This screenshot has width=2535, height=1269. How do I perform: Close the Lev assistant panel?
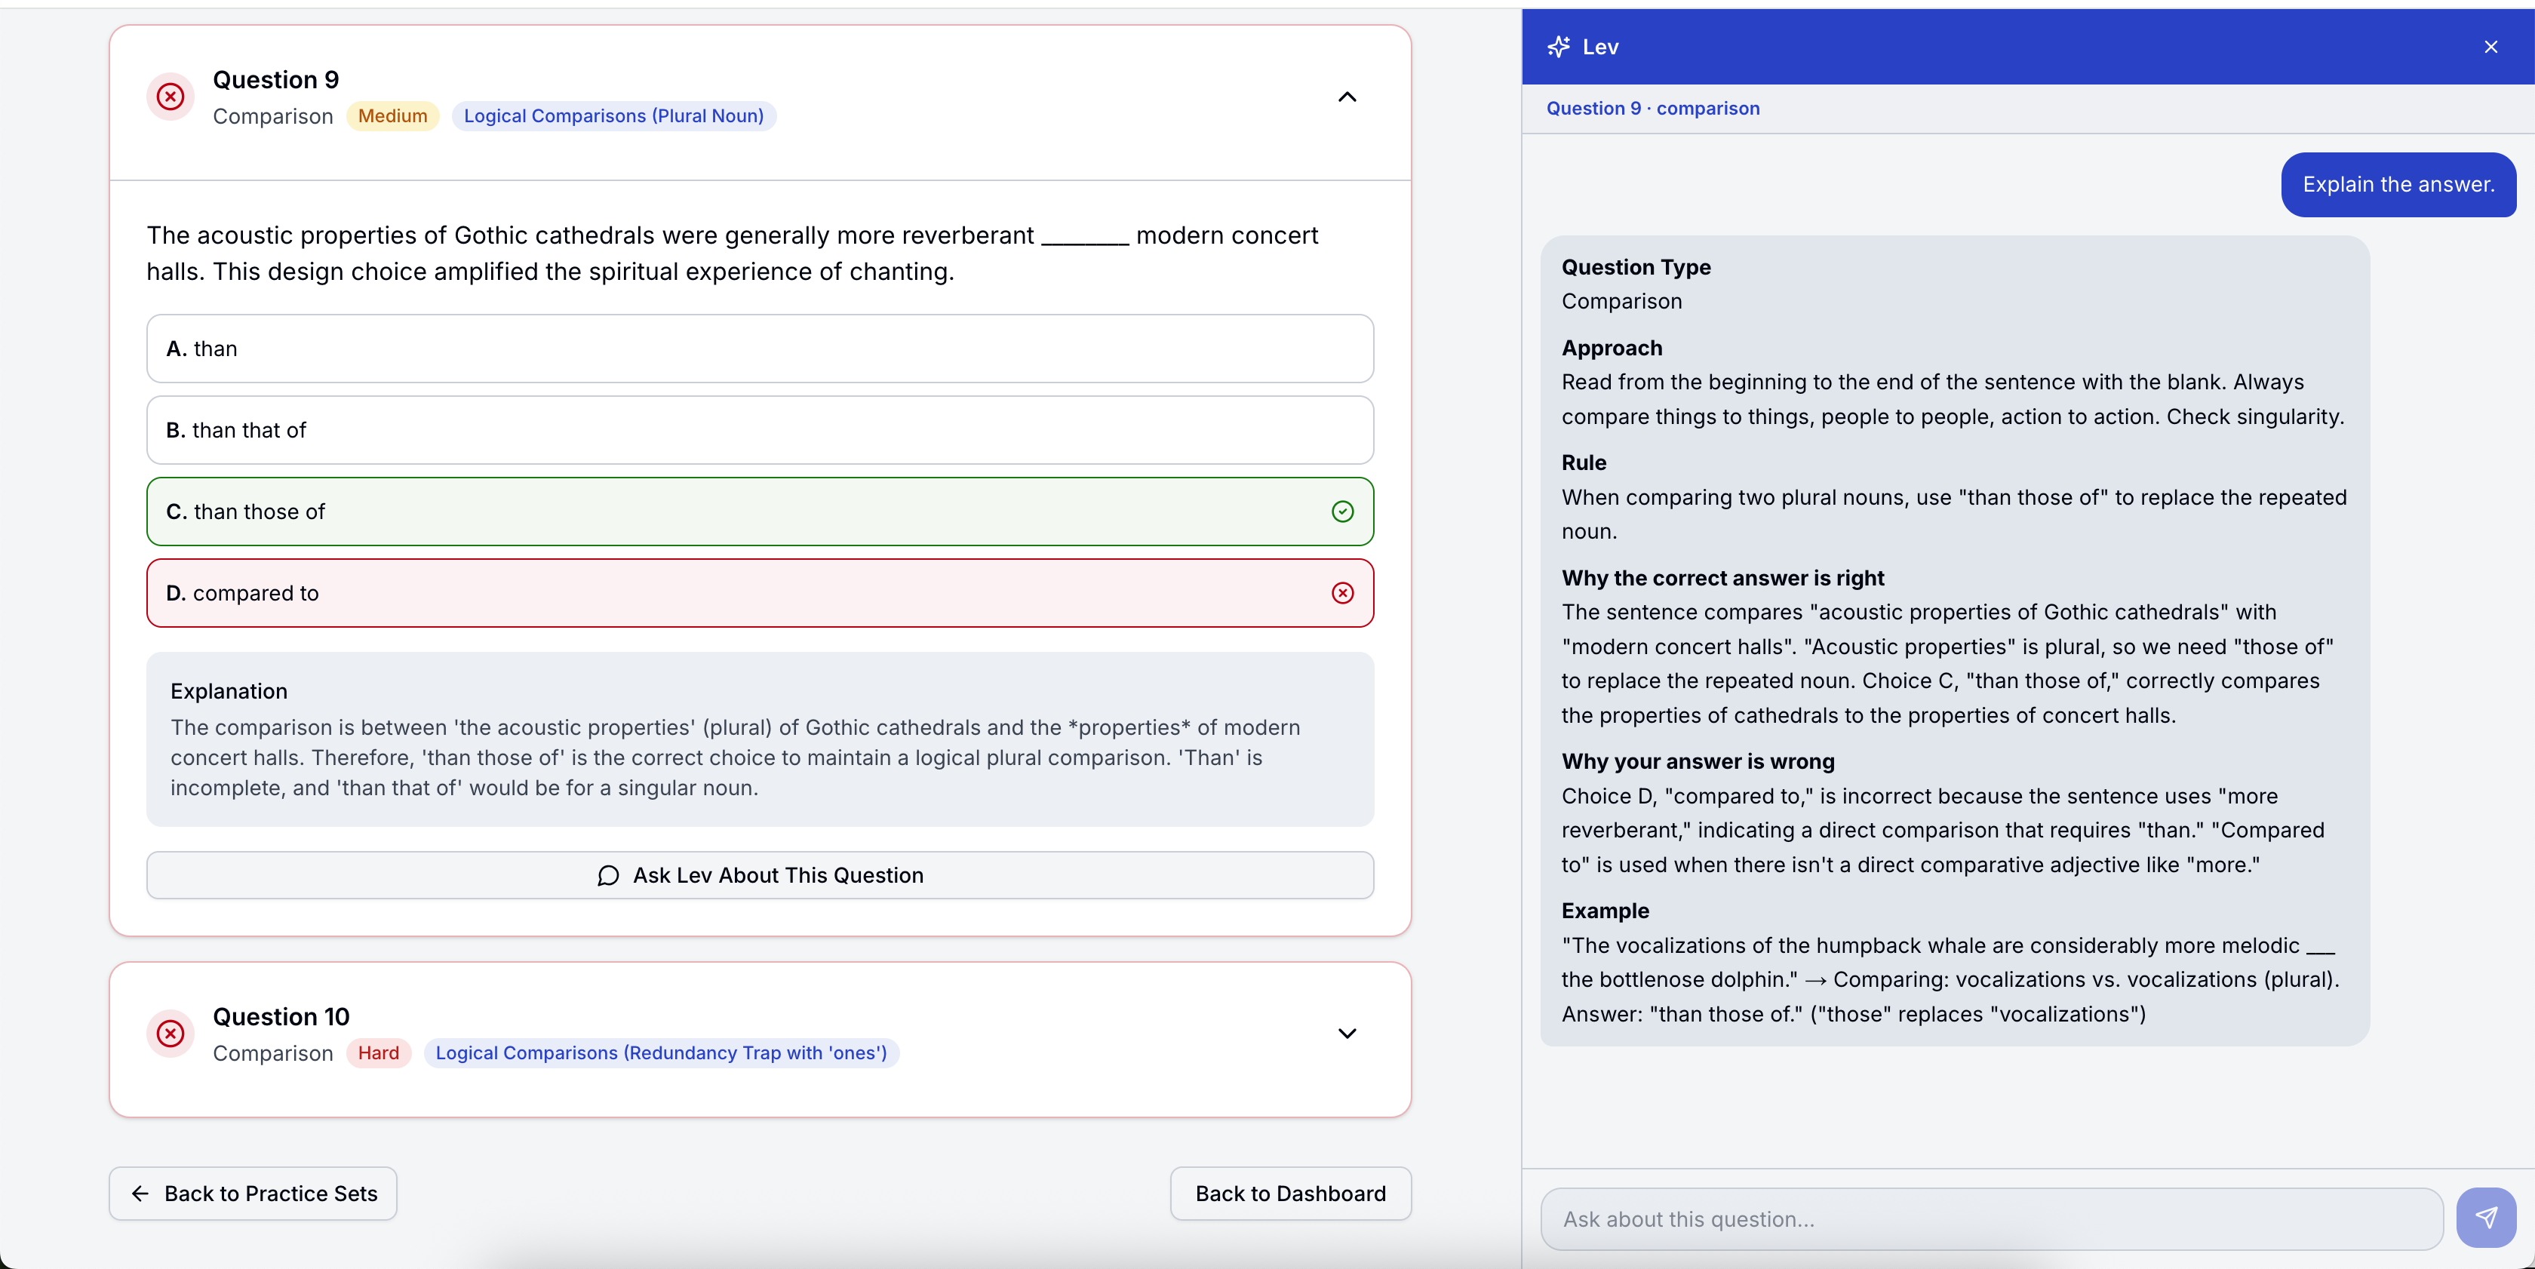pyautogui.click(x=2490, y=46)
